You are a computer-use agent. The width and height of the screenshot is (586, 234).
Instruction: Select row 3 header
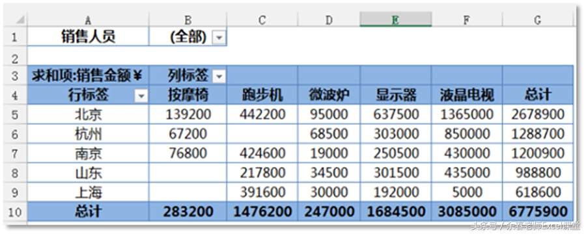click(x=15, y=76)
